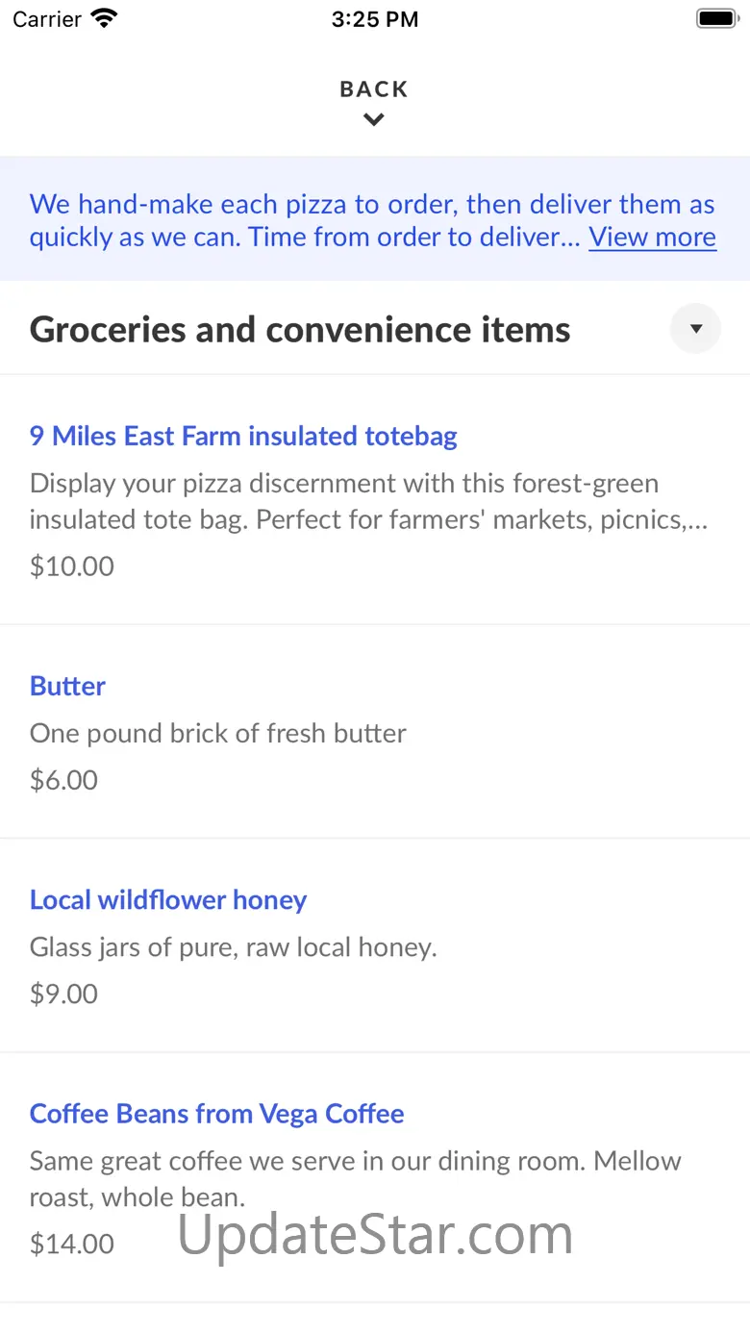Click the battery icon in status bar
This screenshot has height=1334, width=750.
coord(715,18)
